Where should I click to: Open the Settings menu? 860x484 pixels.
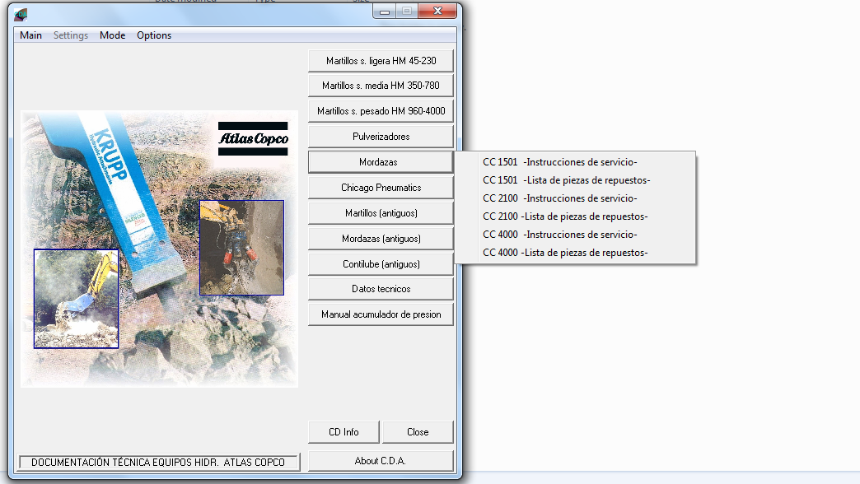71,35
